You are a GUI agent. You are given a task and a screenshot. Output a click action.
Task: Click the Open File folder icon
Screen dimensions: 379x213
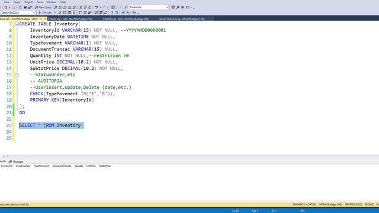pyautogui.click(x=21, y=7)
